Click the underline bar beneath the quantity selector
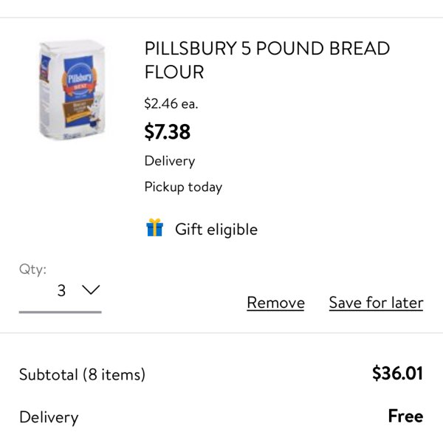Screen dimensions: 443x443 (61, 312)
